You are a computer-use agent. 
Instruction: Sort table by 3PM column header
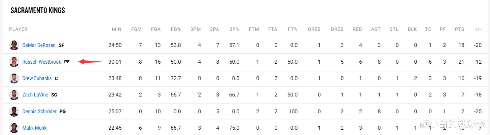point(195,29)
